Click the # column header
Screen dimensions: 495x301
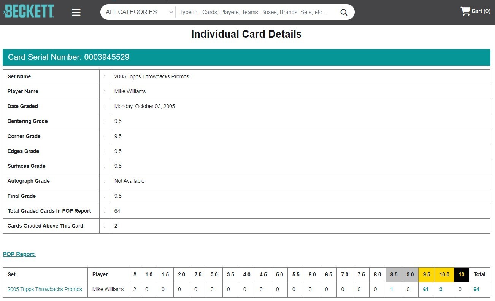(135, 274)
